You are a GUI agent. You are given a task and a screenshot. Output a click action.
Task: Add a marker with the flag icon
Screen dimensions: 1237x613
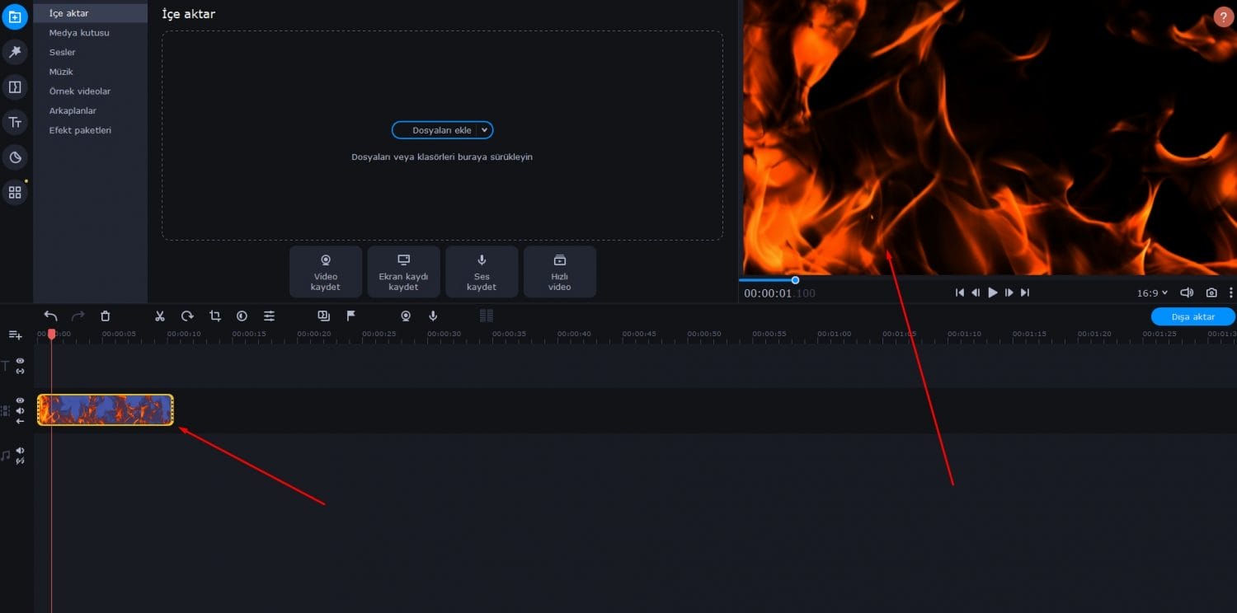[350, 316]
